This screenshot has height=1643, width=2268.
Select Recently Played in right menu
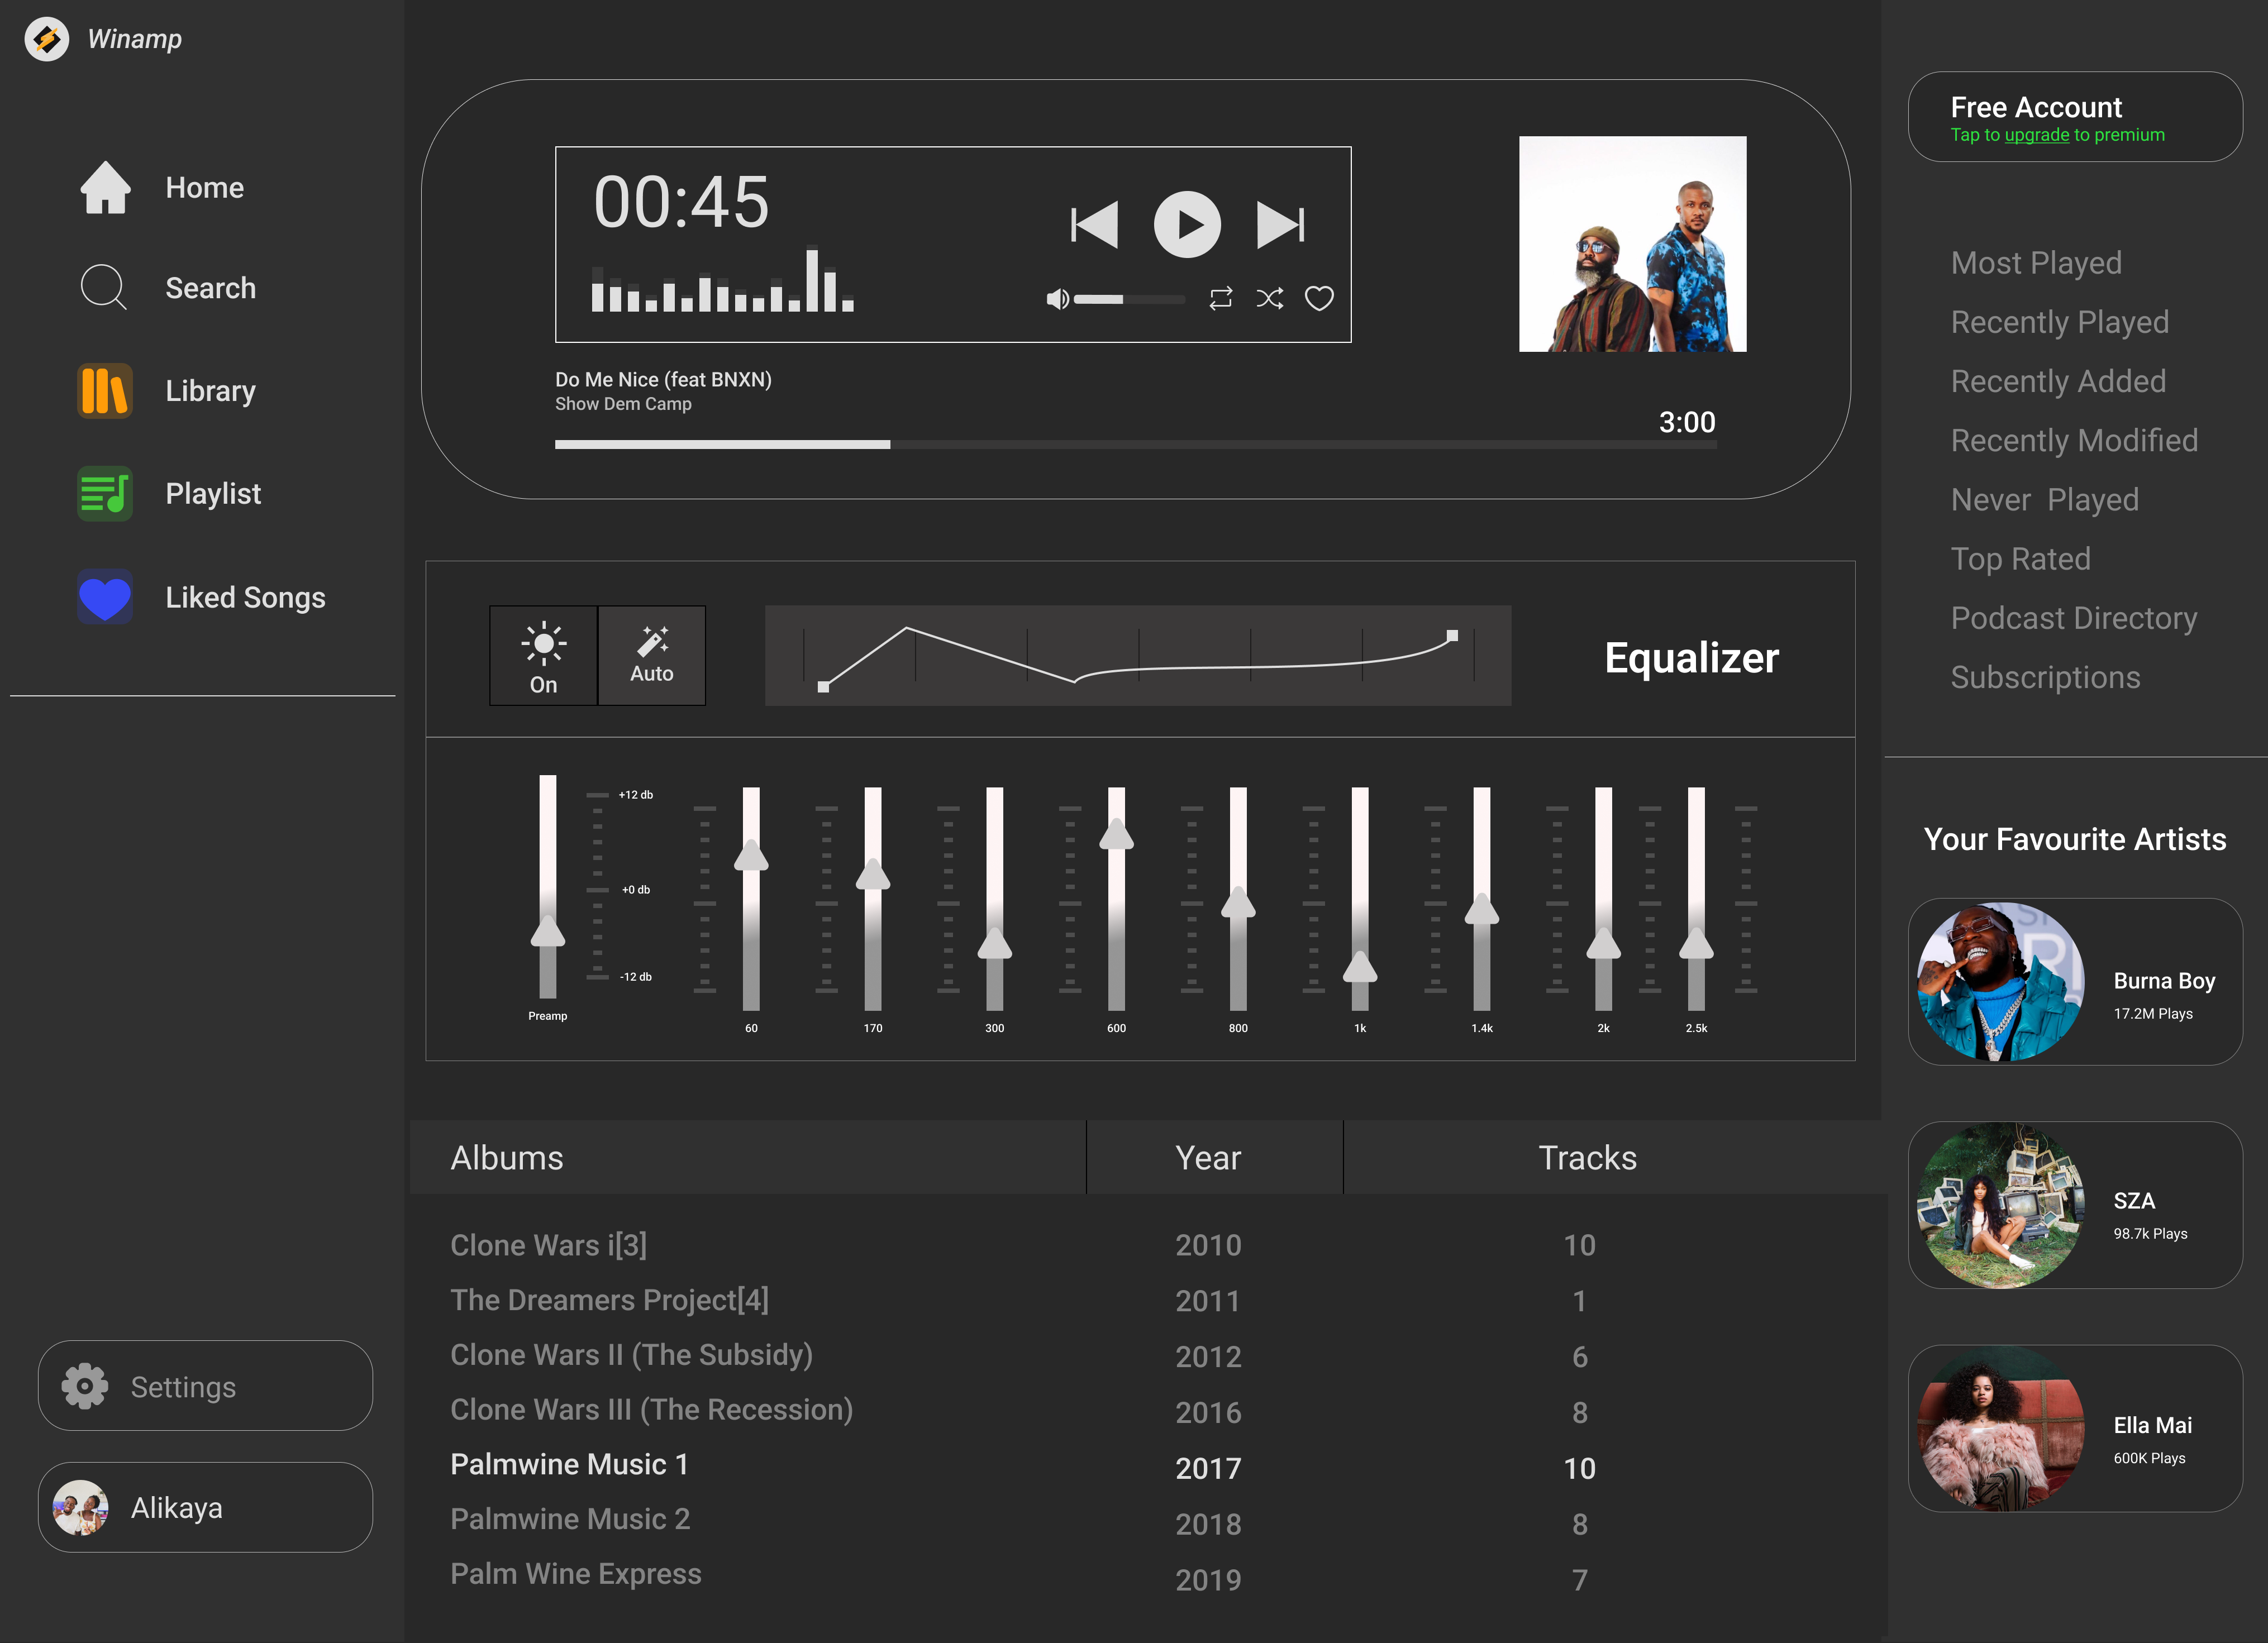pos(2059,322)
